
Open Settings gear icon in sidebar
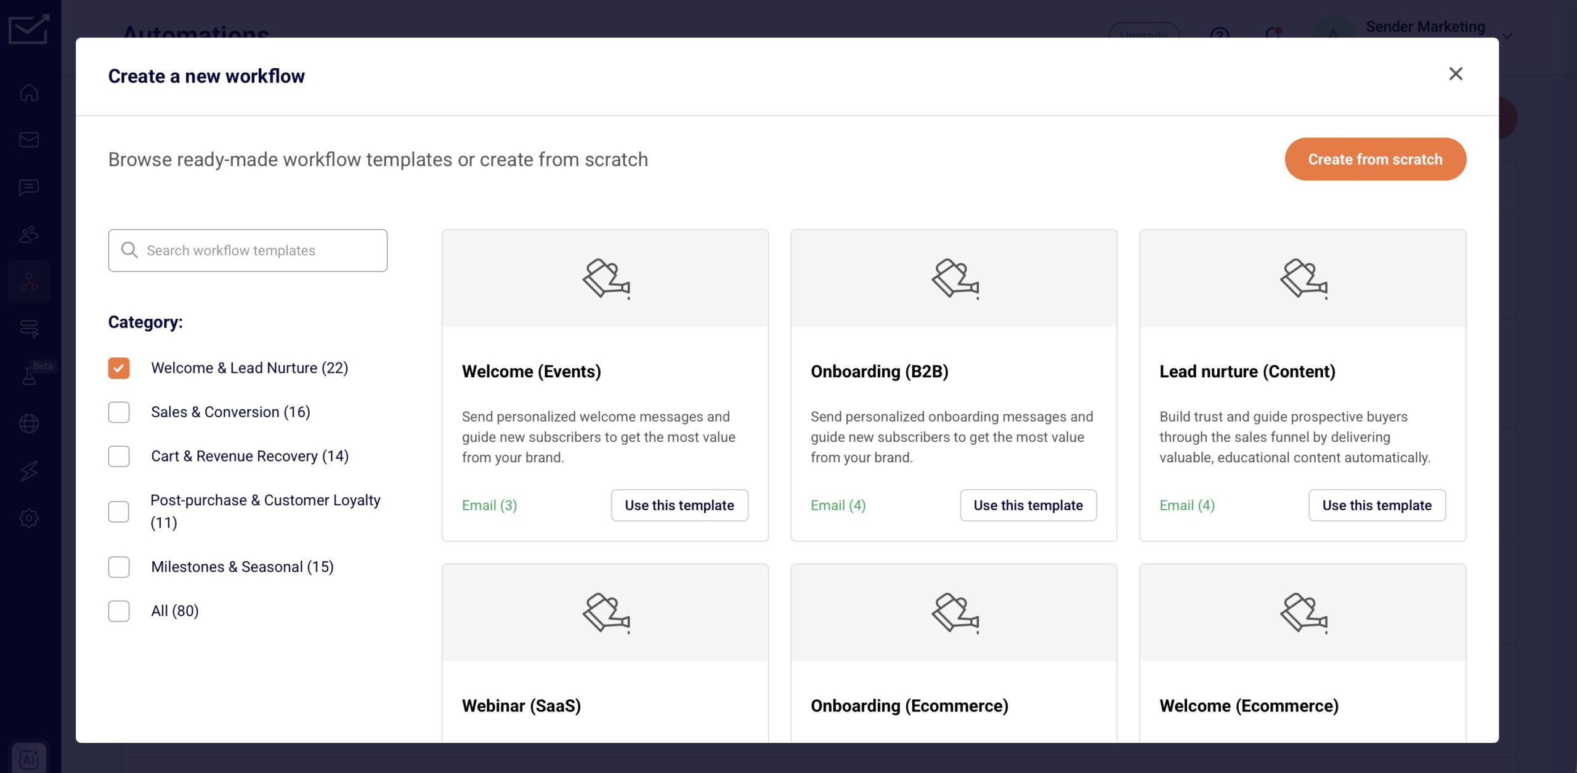pos(29,518)
